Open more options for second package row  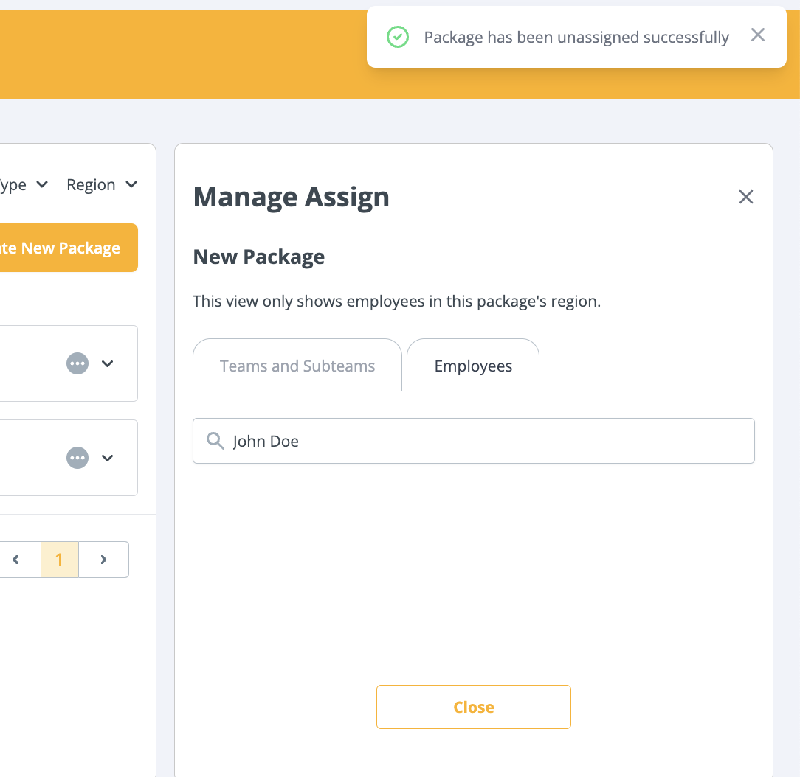point(77,458)
